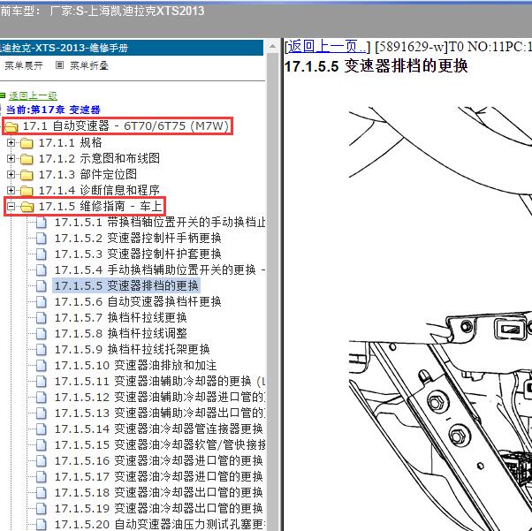The width and height of the screenshot is (532, 531).
Task: Click the open folder icon of 17.1.5 维修指南
Action: (x=27, y=206)
